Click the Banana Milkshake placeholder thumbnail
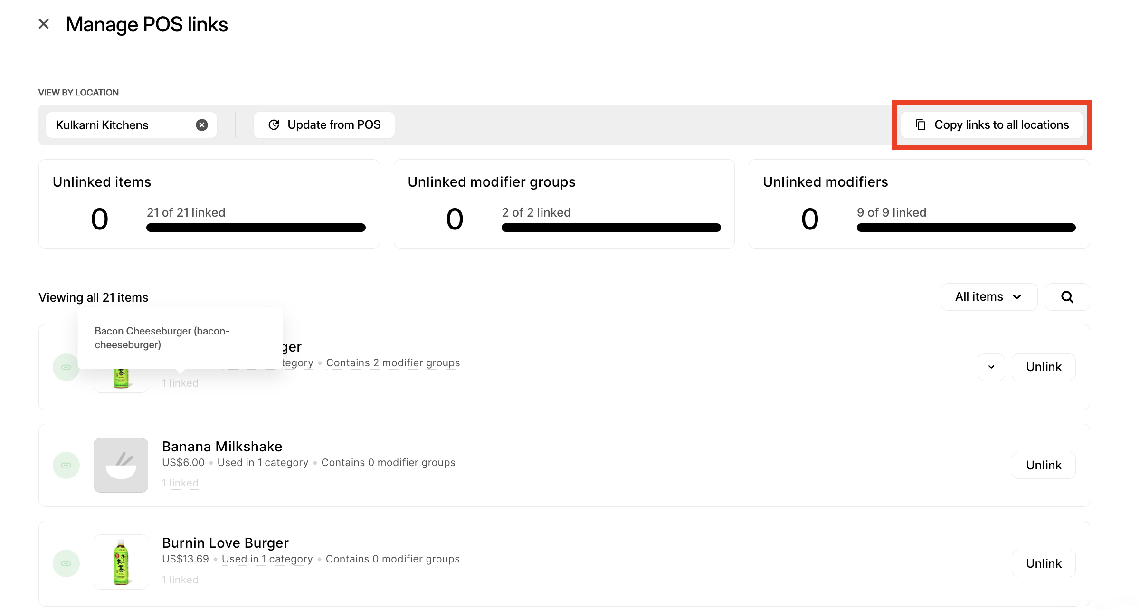Viewport: 1140px width, 610px height. [x=121, y=465]
